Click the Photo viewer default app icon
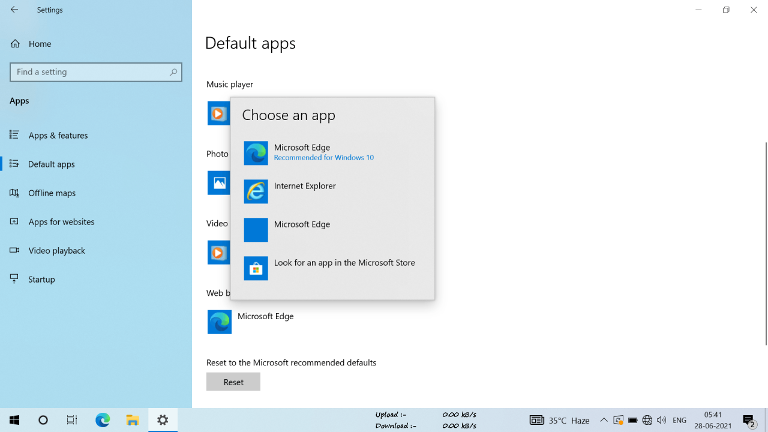The width and height of the screenshot is (768, 432). click(219, 183)
